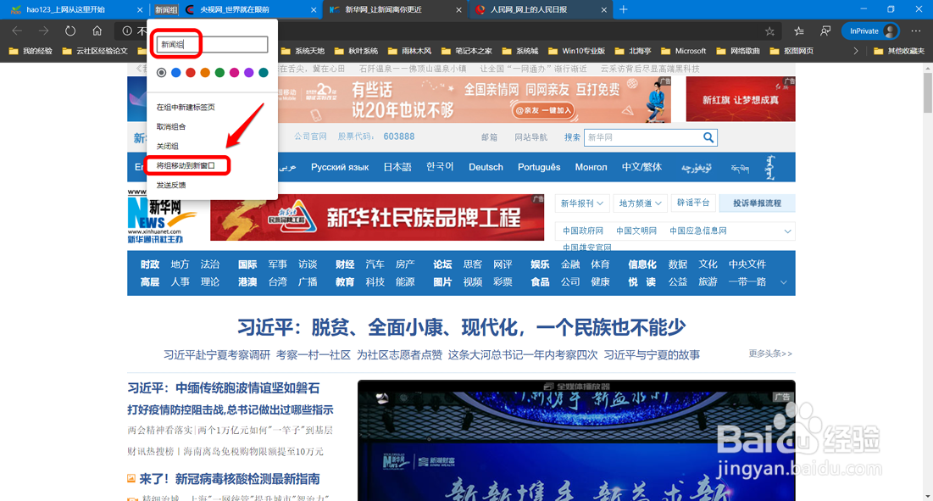Pick the green tab group color
Screen dimensions: 933x501
click(219, 73)
